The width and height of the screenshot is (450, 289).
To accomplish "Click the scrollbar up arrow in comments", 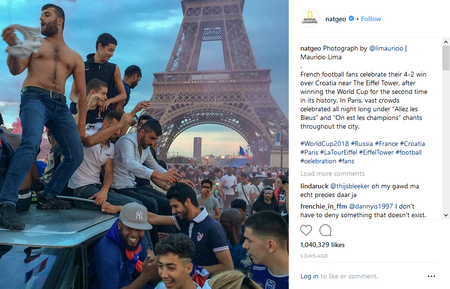I will click(x=446, y=42).
